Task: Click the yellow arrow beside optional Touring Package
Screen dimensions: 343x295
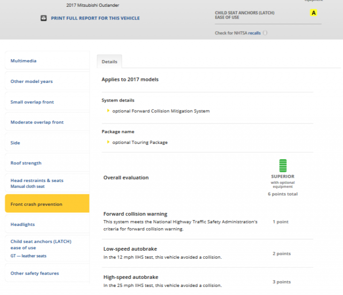Action: [x=108, y=142]
